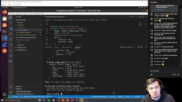Open README.md in the explorer
182x102 pixels.
pyautogui.click(x=22, y=50)
